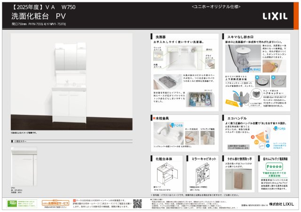Click the green F☆☆☆☆ rating badge
Image resolution: width=301 pixels, height=212 pixels.
coord(274,167)
